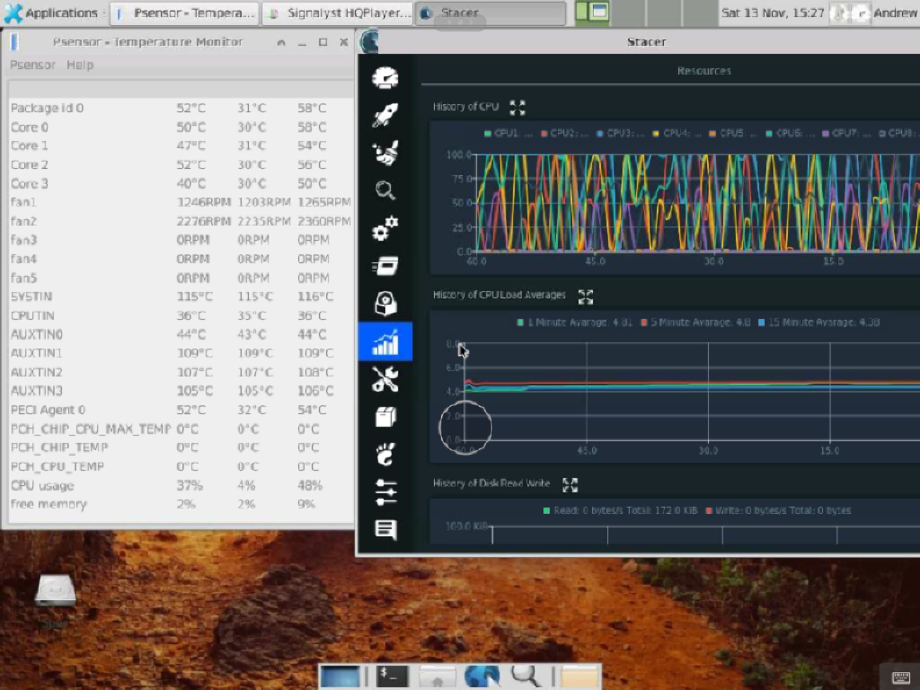Launch terminal from bottom dock
The height and width of the screenshot is (690, 920).
(x=393, y=676)
